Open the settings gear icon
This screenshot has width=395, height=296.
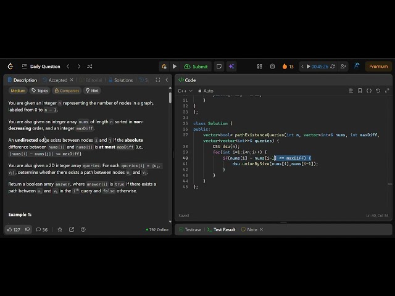[x=272, y=67]
